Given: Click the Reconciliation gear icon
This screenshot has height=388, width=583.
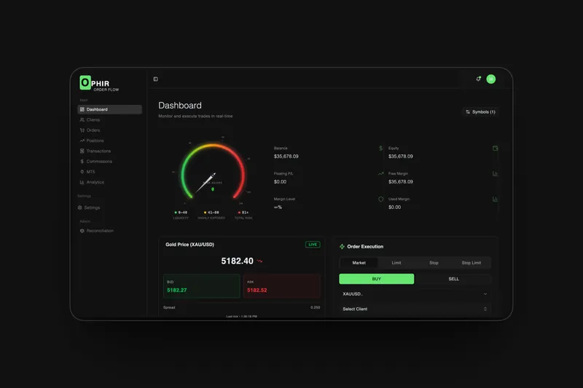Looking at the screenshot, I should pos(82,231).
